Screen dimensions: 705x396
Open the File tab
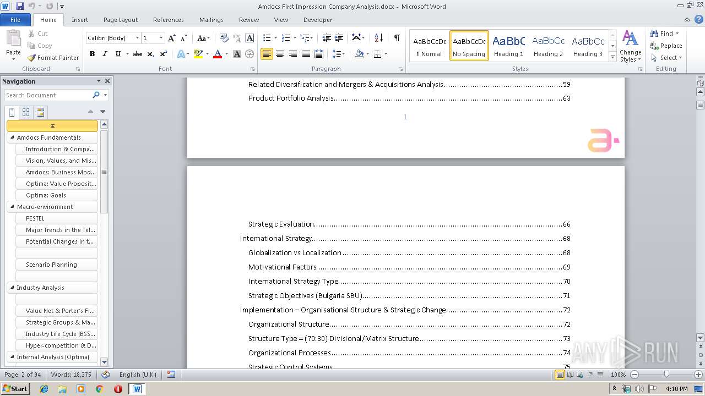[15, 20]
